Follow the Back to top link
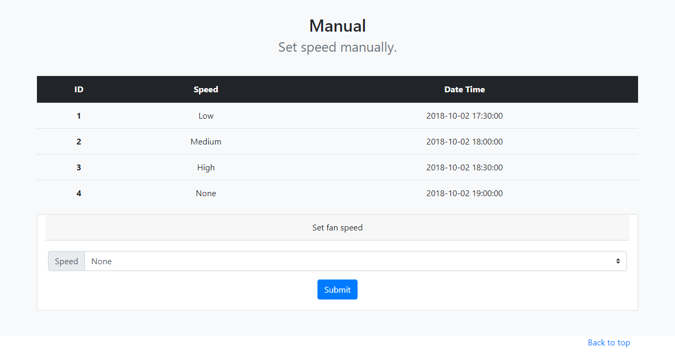Image resolution: width=675 pixels, height=357 pixels. [609, 343]
